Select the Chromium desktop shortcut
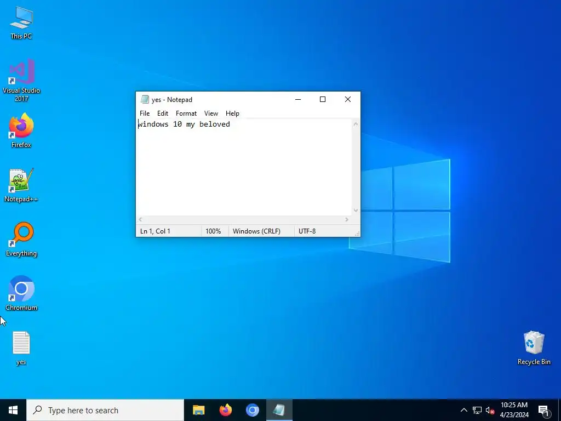 click(21, 293)
